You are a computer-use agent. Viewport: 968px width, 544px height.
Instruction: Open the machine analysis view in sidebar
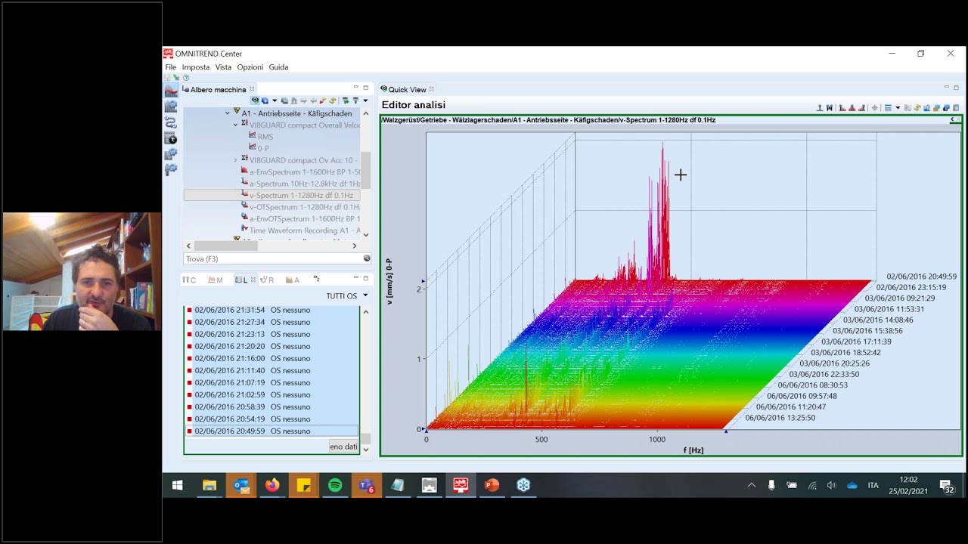point(171,91)
